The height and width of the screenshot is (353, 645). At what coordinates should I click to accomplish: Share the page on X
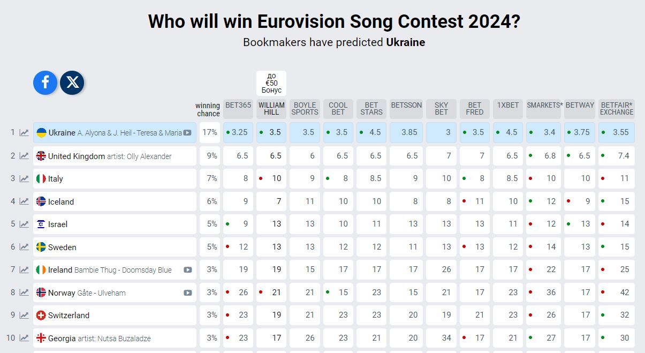point(72,82)
